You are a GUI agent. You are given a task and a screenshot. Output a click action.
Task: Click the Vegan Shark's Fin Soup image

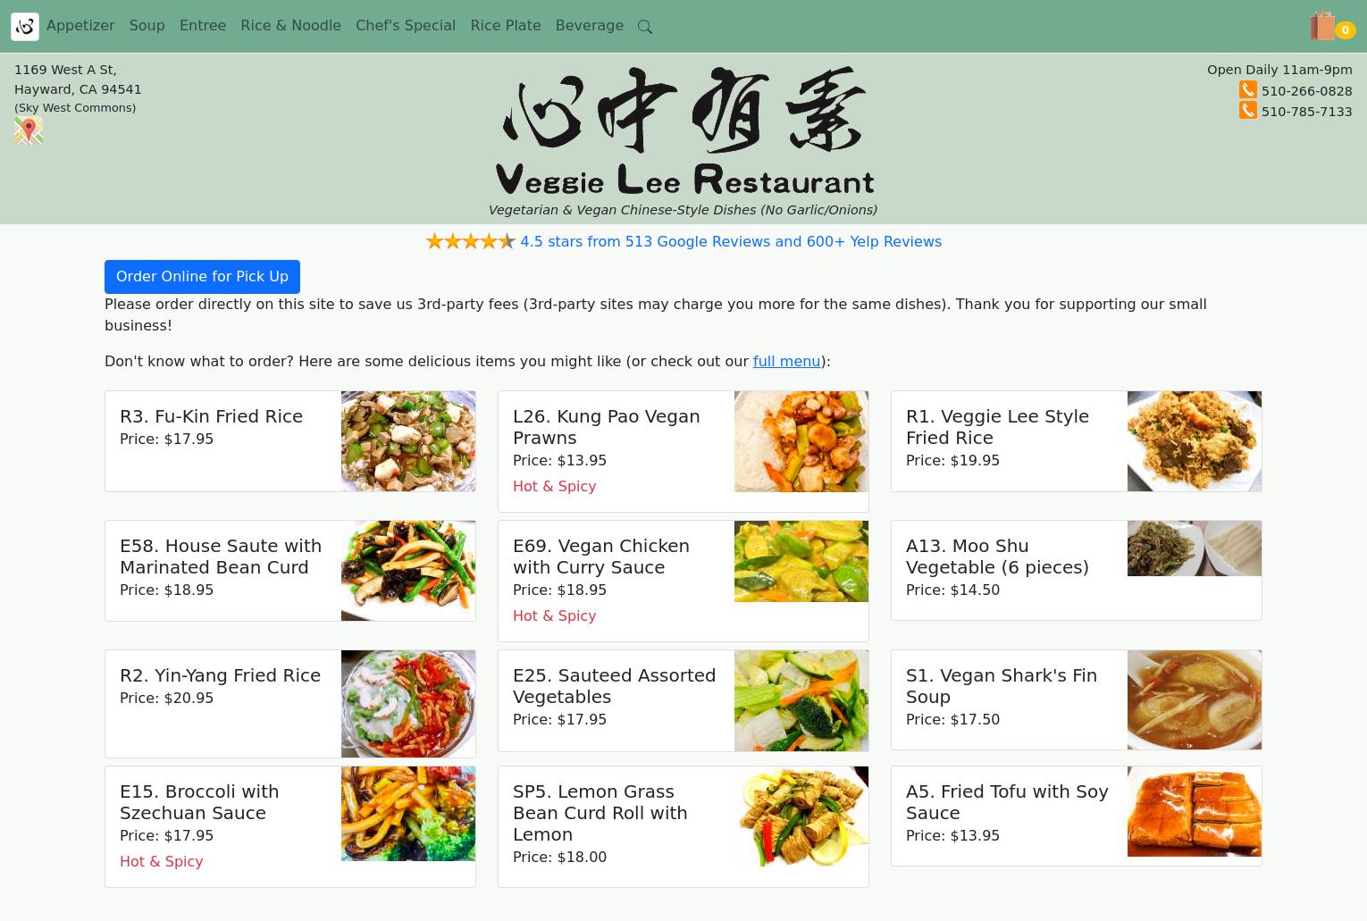[x=1195, y=699]
